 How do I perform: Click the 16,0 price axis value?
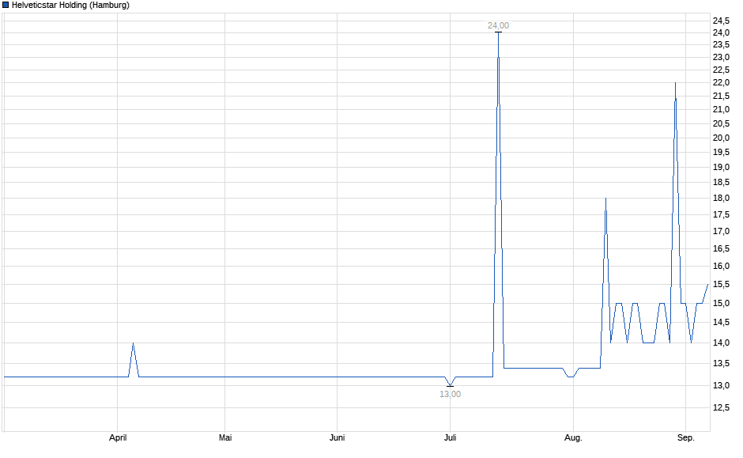click(x=721, y=267)
